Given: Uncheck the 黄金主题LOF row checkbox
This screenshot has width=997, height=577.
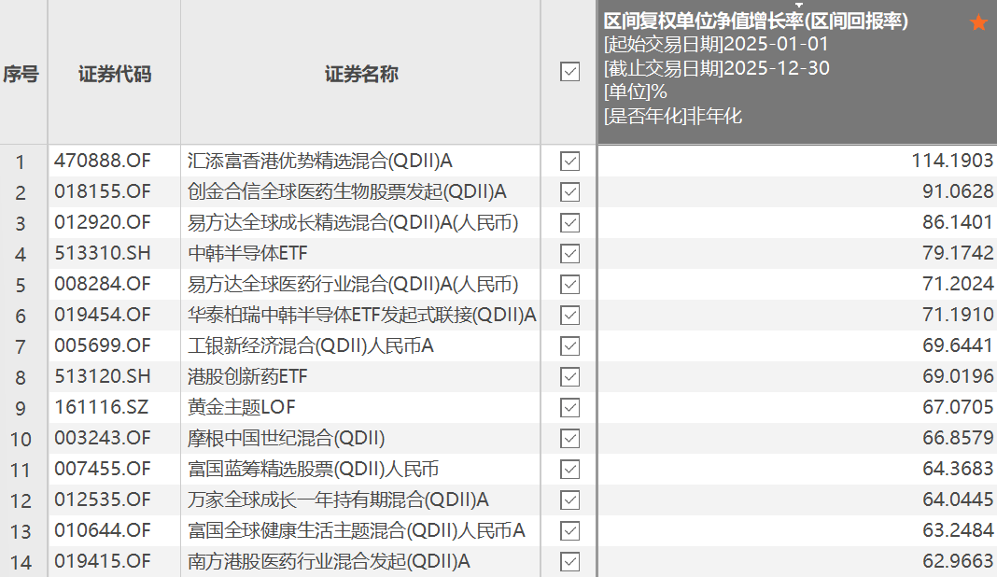Looking at the screenshot, I should (x=569, y=407).
